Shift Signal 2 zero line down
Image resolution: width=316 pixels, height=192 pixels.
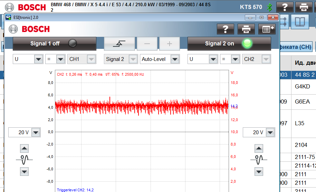pyautogui.click(x=259, y=172)
